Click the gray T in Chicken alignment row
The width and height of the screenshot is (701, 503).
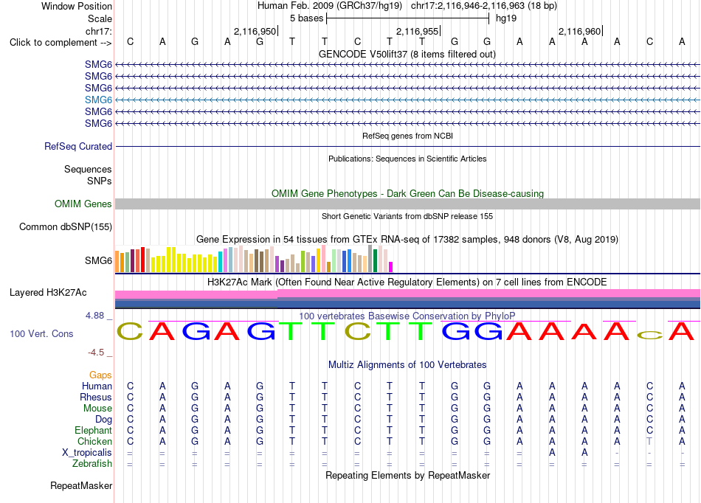[x=649, y=441]
